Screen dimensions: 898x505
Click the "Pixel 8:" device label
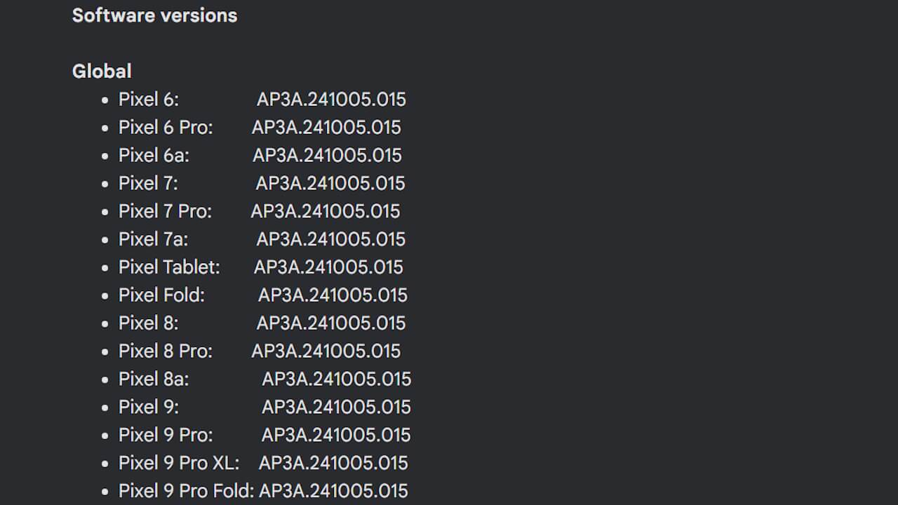[149, 323]
